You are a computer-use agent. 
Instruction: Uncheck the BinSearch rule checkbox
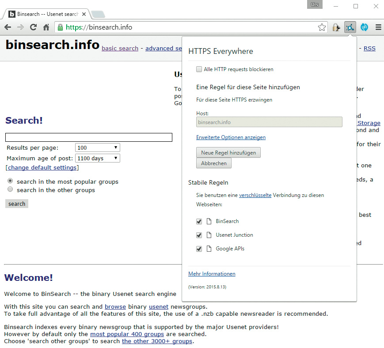(199, 221)
